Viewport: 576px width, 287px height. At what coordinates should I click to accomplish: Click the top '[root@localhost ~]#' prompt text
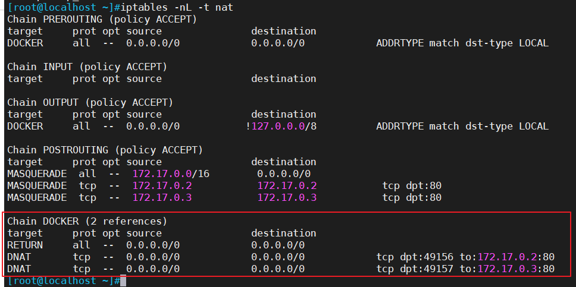pyautogui.click(x=64, y=7)
